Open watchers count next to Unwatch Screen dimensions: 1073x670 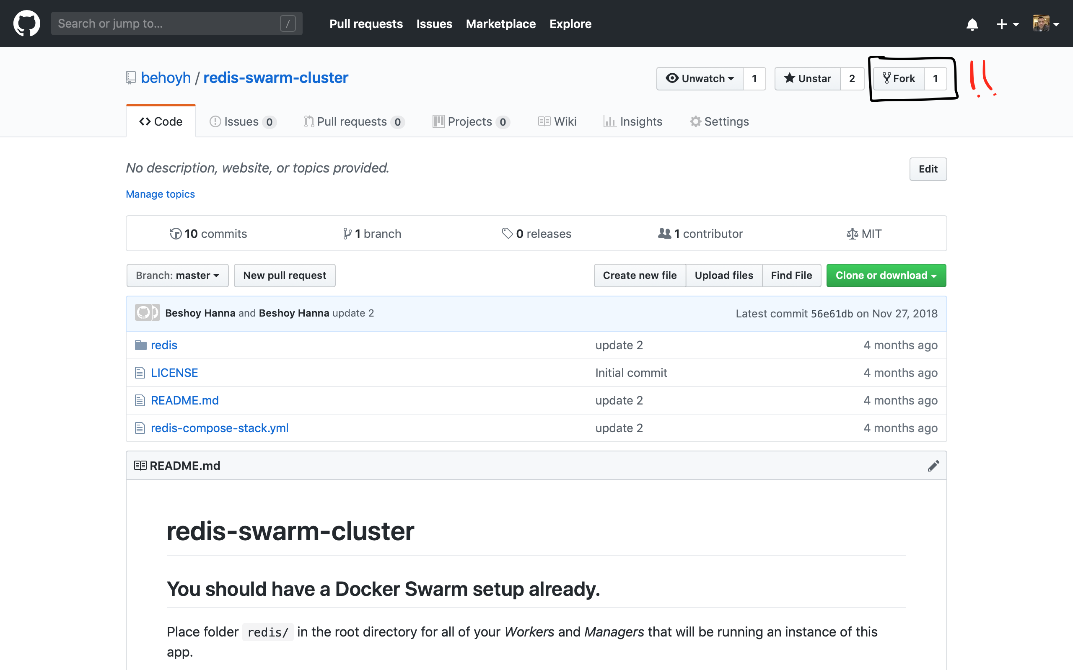pos(754,78)
